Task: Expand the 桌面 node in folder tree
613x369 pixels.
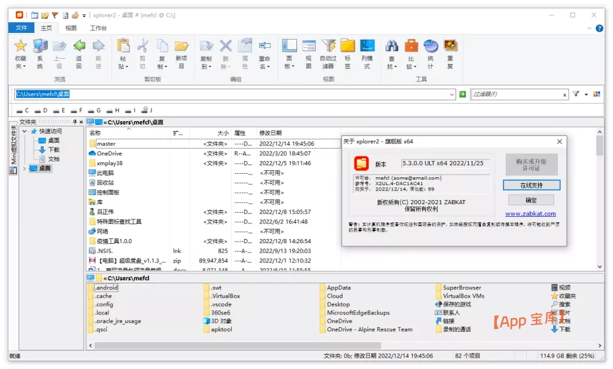Action: click(x=25, y=168)
